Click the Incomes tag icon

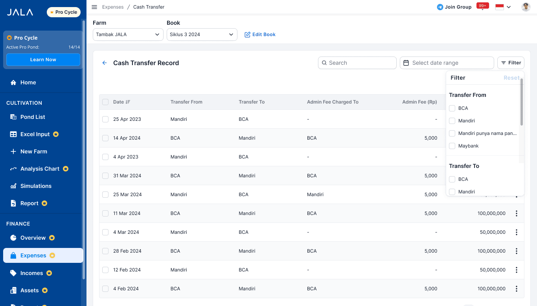(x=13, y=273)
